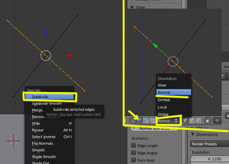Select the translate manipulator arrow icon

[x=139, y=120]
